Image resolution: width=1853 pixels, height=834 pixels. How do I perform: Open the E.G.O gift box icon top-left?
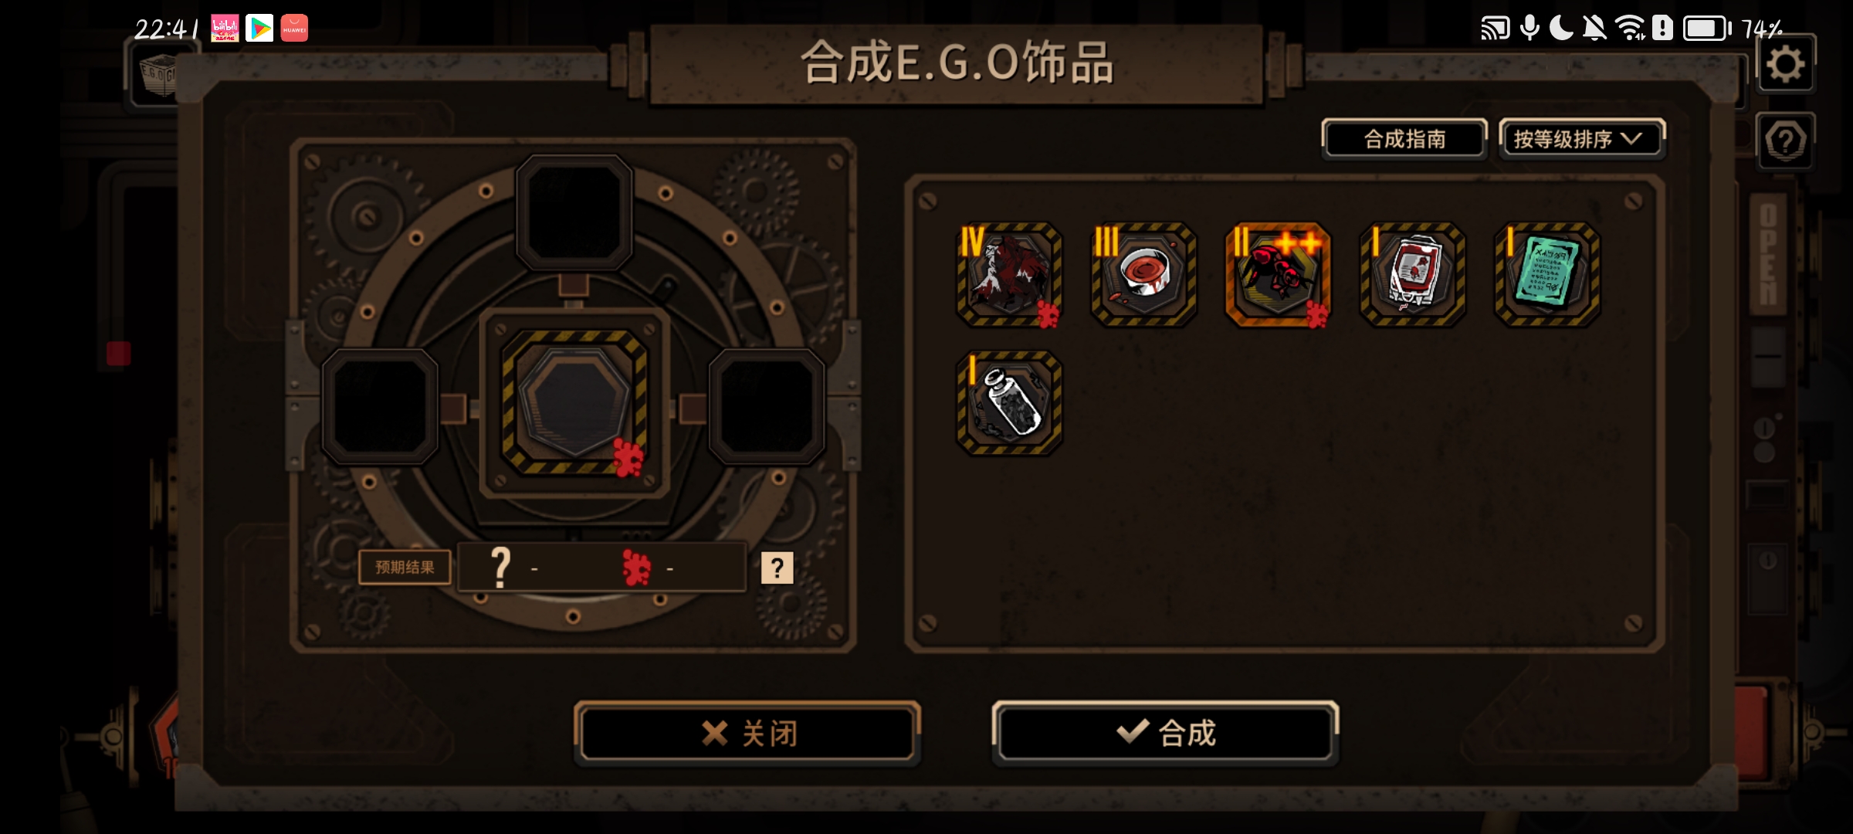coord(158,76)
